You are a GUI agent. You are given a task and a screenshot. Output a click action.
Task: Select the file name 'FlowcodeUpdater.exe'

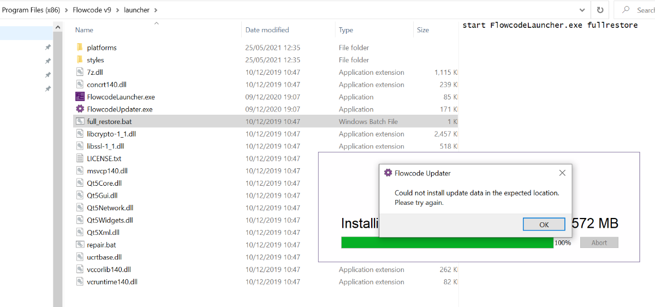[x=120, y=109]
